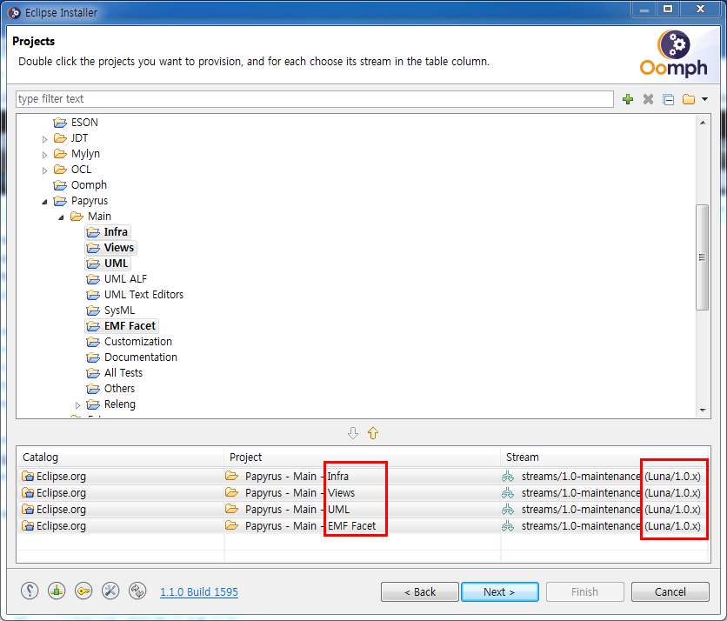The image size is (727, 621).
Task: Select the All Tests project
Action: click(x=123, y=373)
